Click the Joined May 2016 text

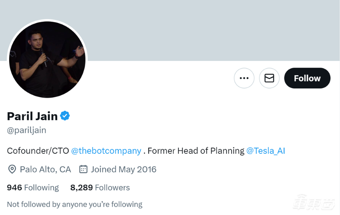pyautogui.click(x=123, y=169)
